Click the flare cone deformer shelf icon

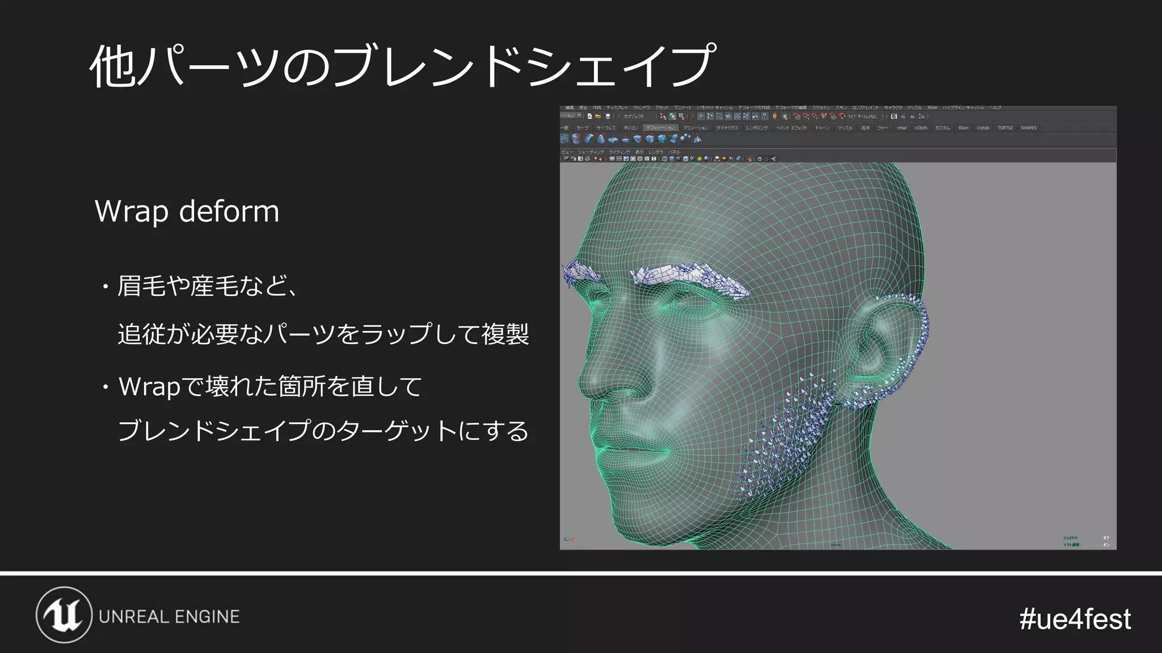[x=601, y=138]
